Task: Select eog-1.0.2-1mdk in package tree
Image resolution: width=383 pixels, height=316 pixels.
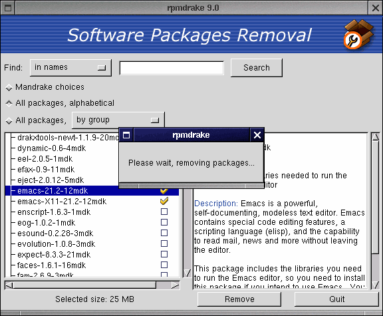Action: [46, 223]
